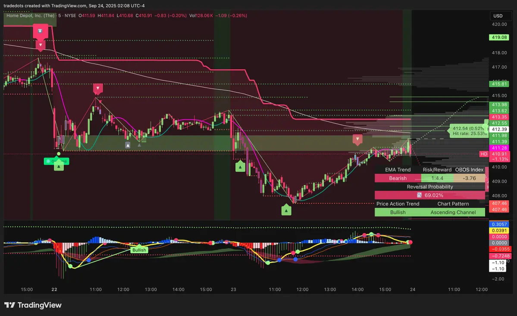Click the 5 interval label in the header
Image resolution: width=517 pixels, height=316 pixels.
point(60,16)
